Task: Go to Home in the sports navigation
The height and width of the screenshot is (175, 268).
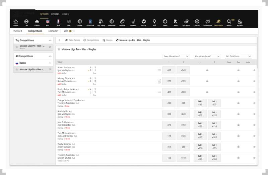Action: tap(16, 23)
